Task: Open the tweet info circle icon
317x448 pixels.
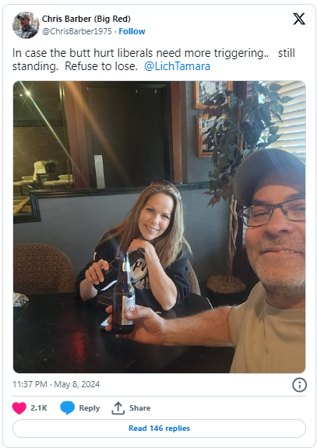Action: (299, 385)
